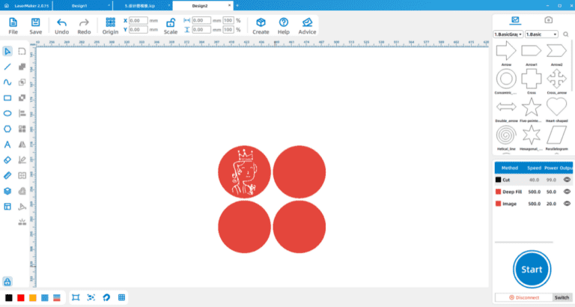Toggle visibility of the Cut layer
Image resolution: width=575 pixels, height=307 pixels.
click(567, 180)
